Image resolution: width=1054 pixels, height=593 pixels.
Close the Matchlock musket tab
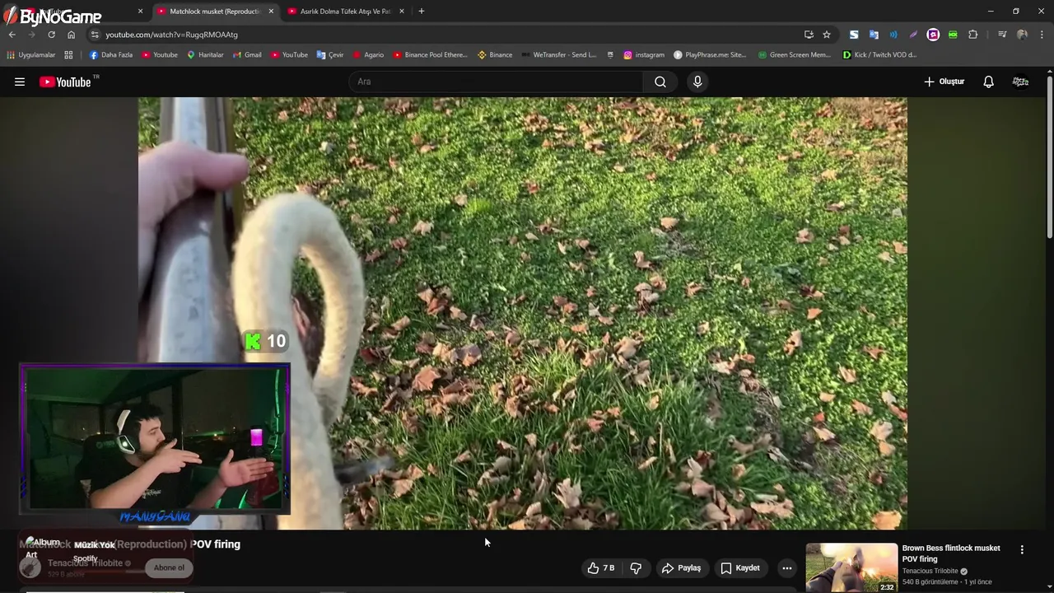271,12
